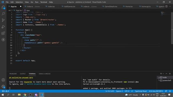This screenshot has height=97, width=173.
Task: Open the Extensions view
Action: click(3, 33)
